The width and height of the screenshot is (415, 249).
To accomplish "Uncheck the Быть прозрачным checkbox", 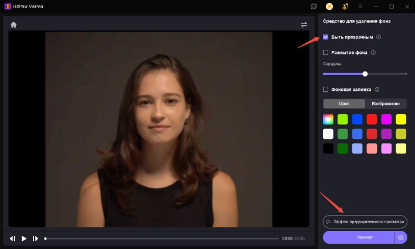I will (x=326, y=37).
